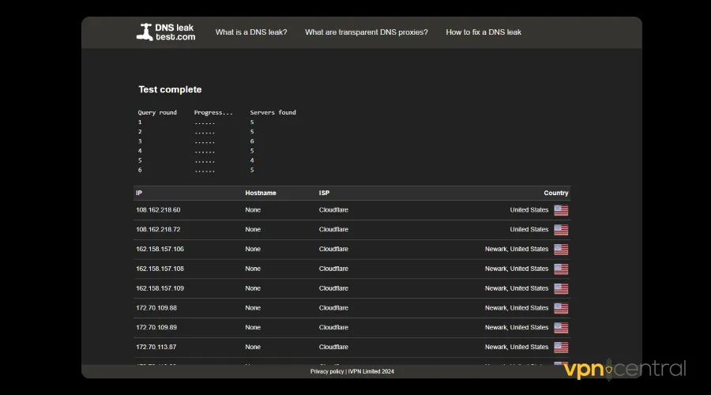
Task: Click 'Servers found' column label
Action: coord(273,112)
